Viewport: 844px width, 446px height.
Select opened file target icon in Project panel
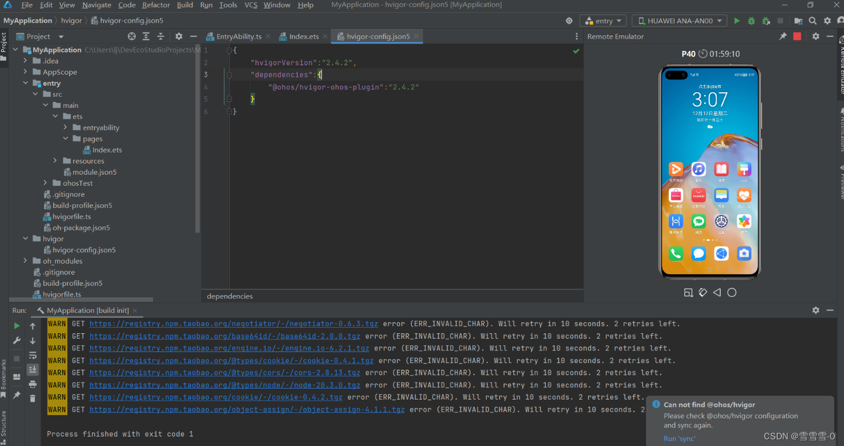(x=131, y=36)
